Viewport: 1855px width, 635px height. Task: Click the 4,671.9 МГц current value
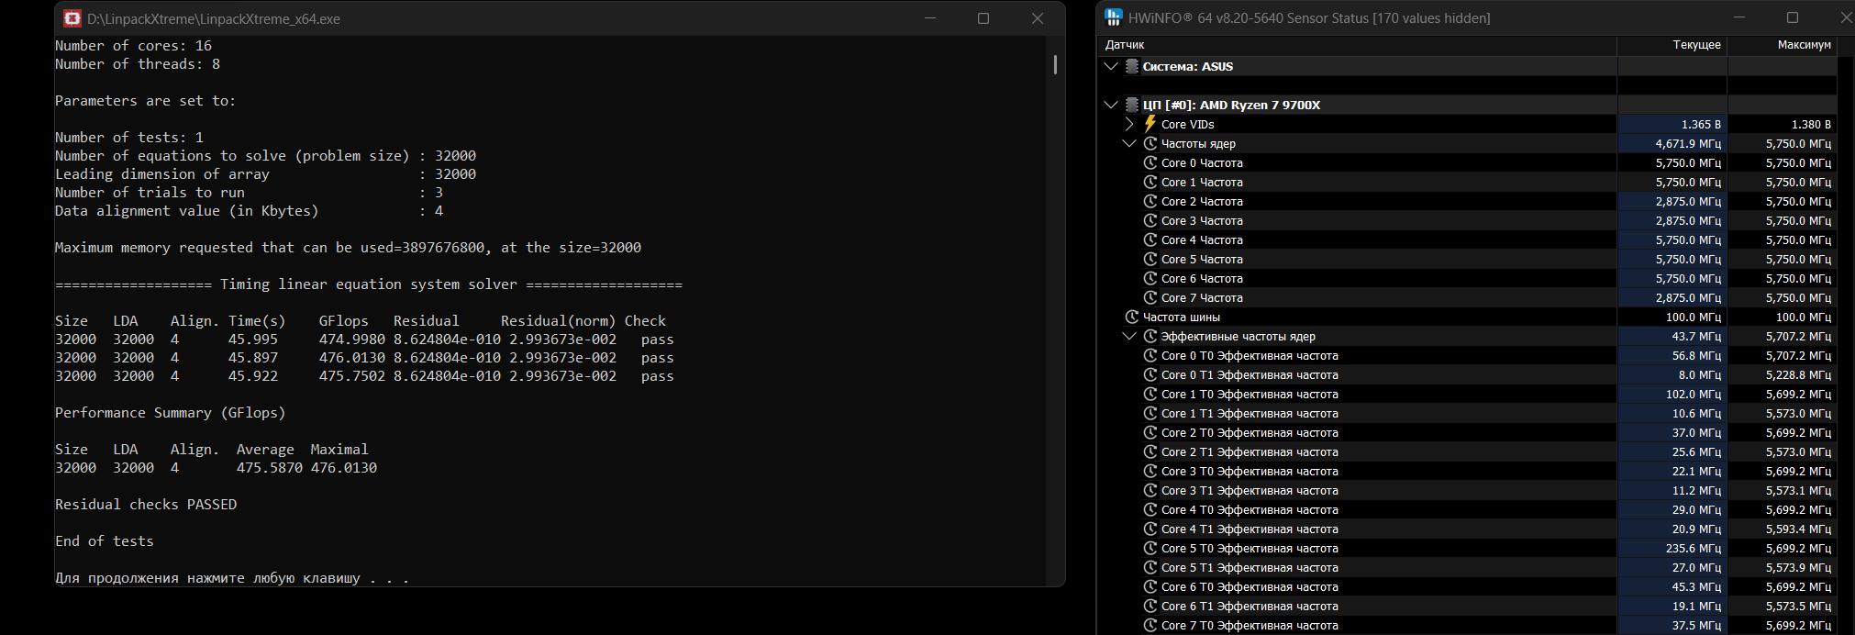pyautogui.click(x=1688, y=143)
